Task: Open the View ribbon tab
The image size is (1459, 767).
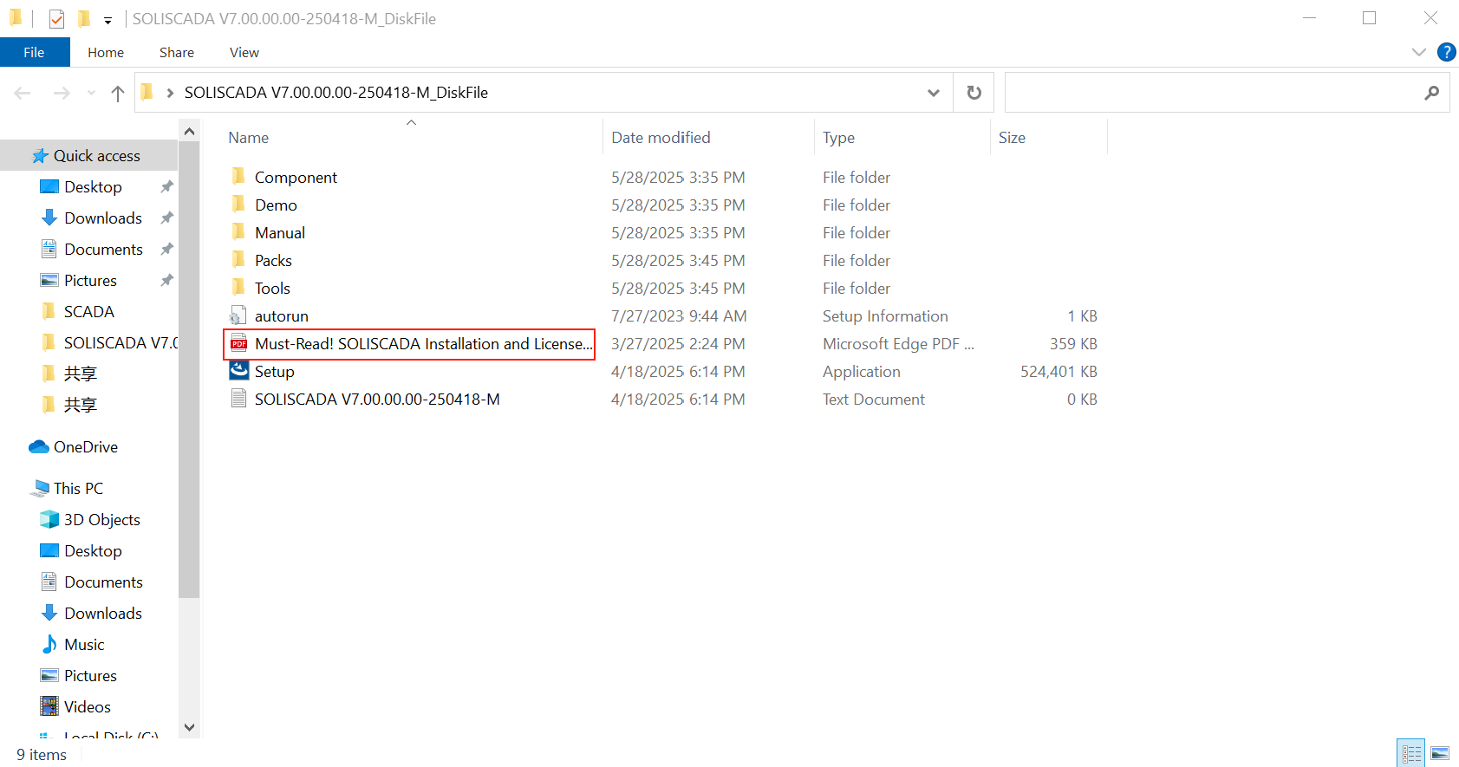Action: [244, 52]
